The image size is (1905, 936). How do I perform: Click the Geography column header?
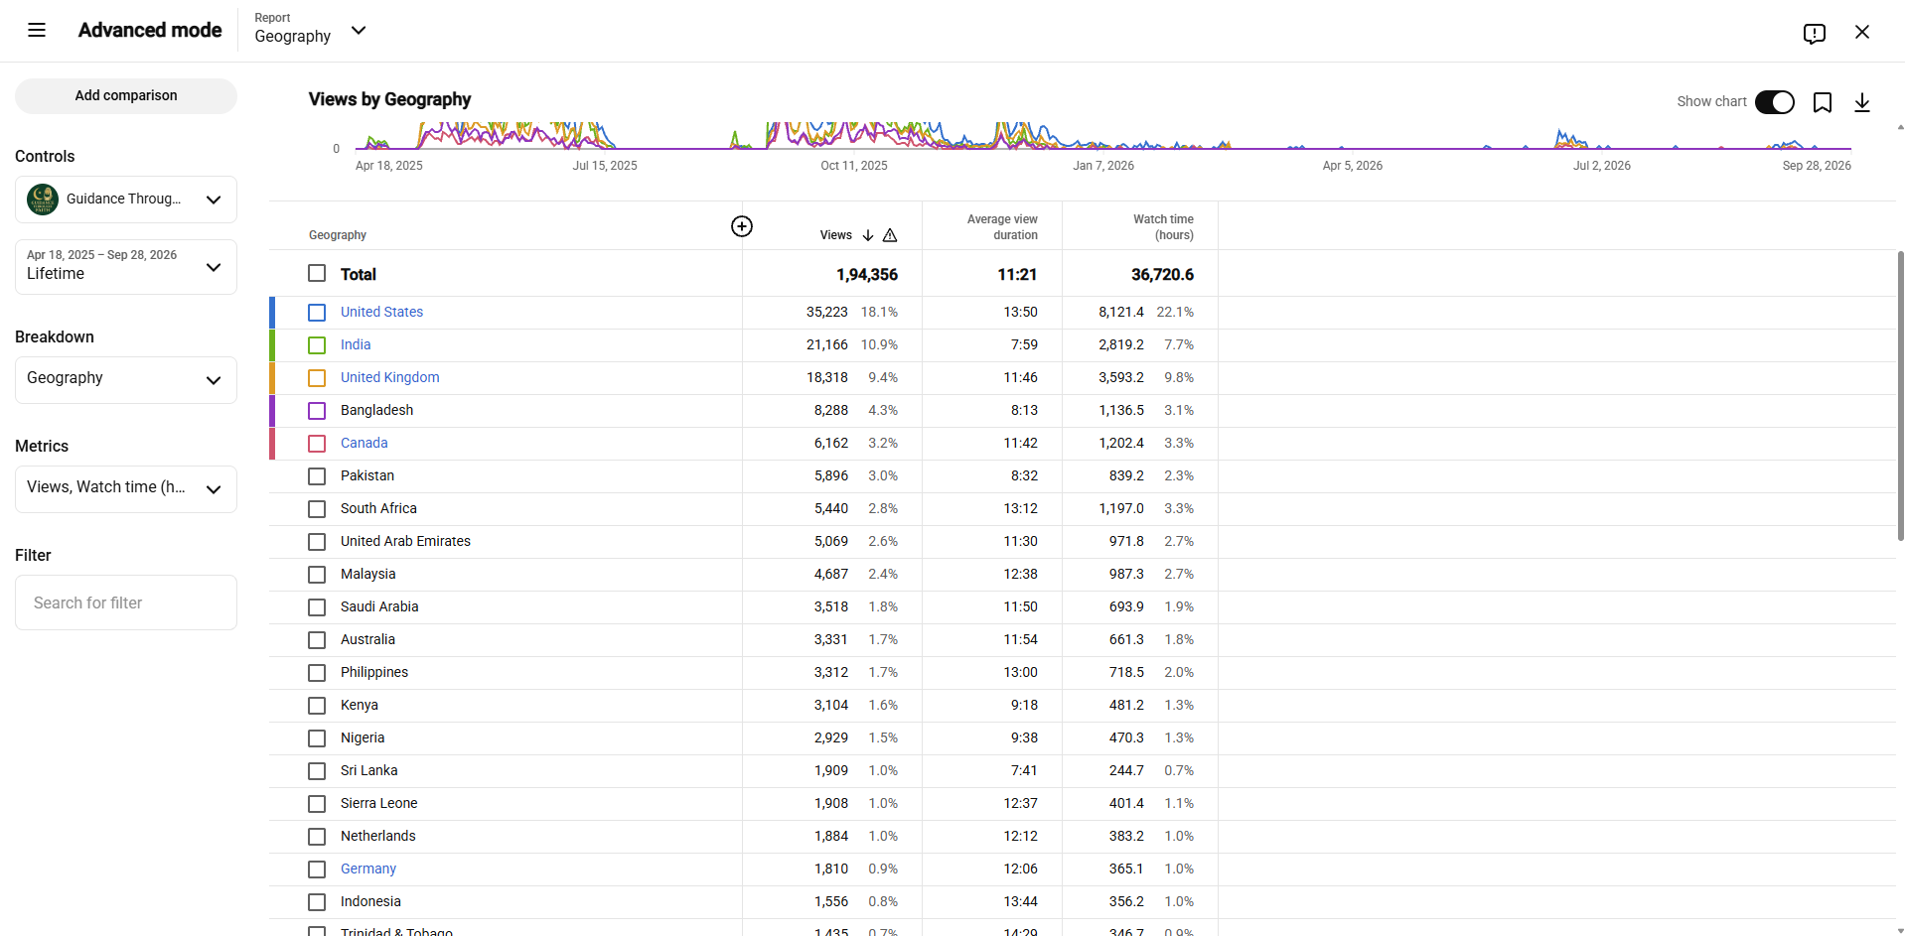pyautogui.click(x=338, y=235)
